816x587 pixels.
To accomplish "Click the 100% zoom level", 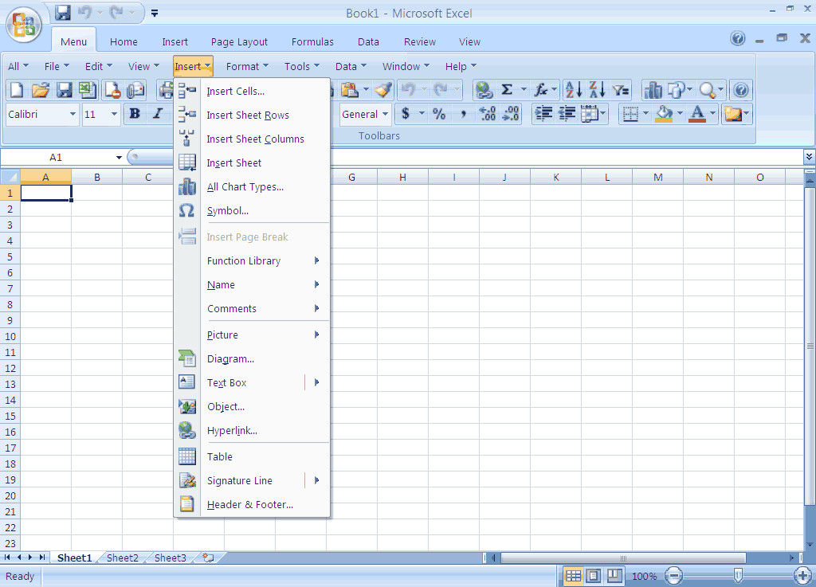I will [644, 576].
